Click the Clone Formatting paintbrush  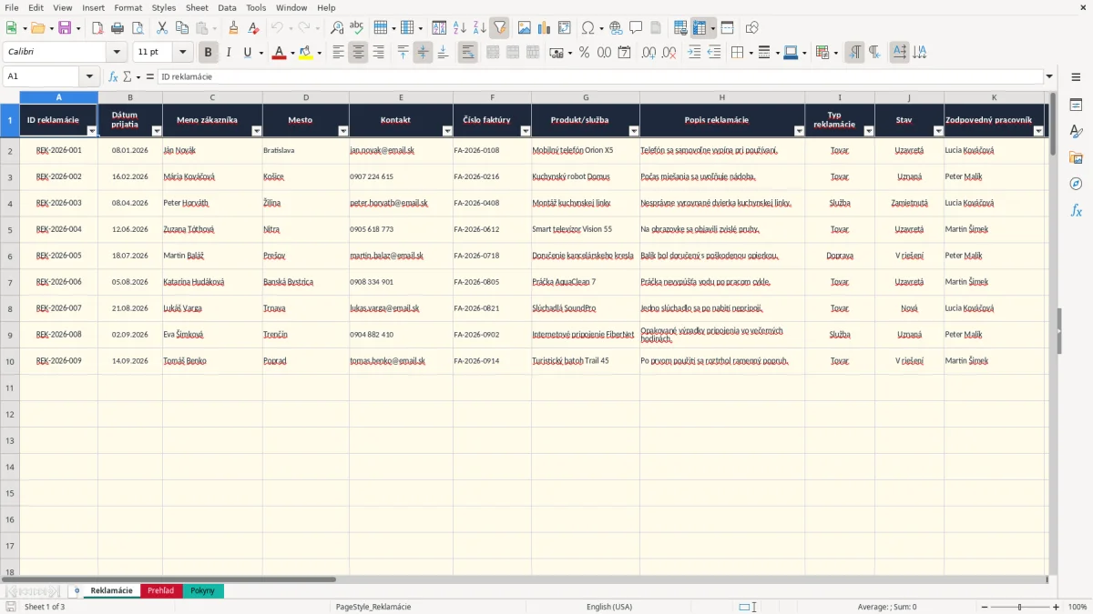233,28
